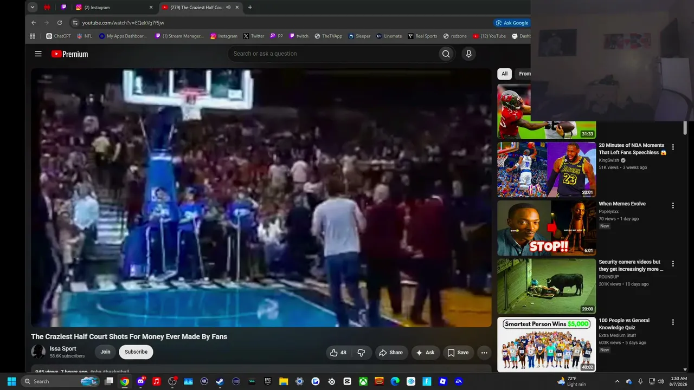This screenshot has width=694, height=390.
Task: Open options menu for When Memes Evolve
Action: pyautogui.click(x=673, y=206)
